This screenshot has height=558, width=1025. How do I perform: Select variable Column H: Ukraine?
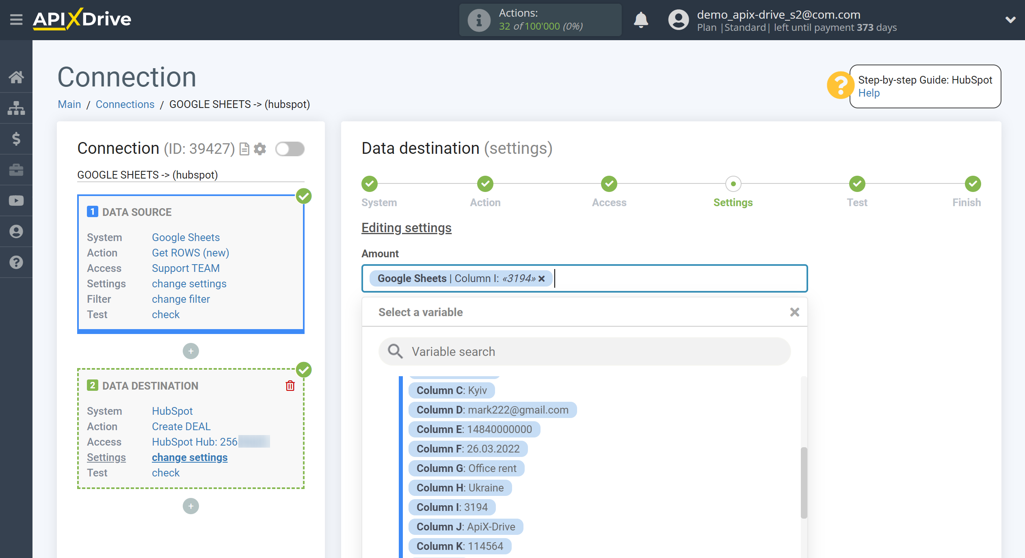460,488
